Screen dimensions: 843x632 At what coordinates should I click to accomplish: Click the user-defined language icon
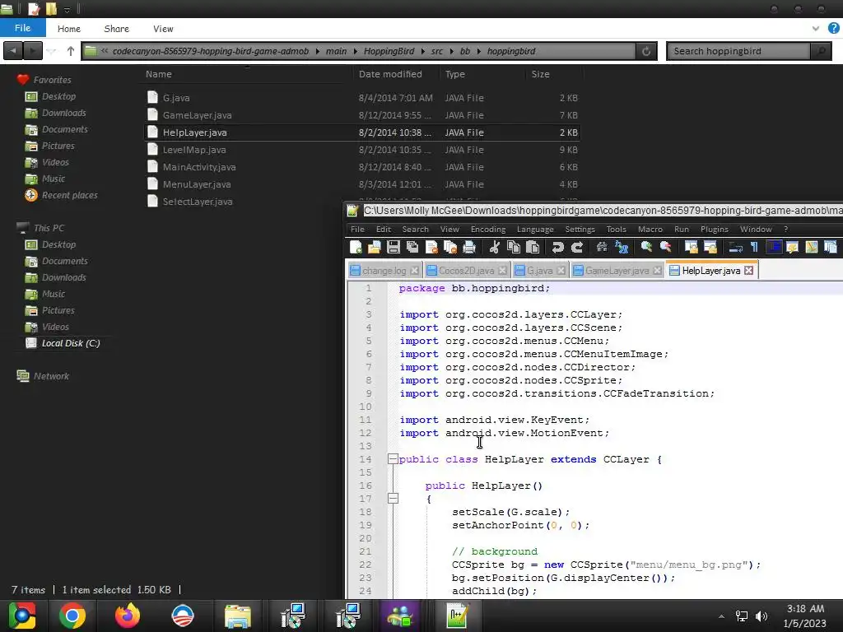(793, 247)
